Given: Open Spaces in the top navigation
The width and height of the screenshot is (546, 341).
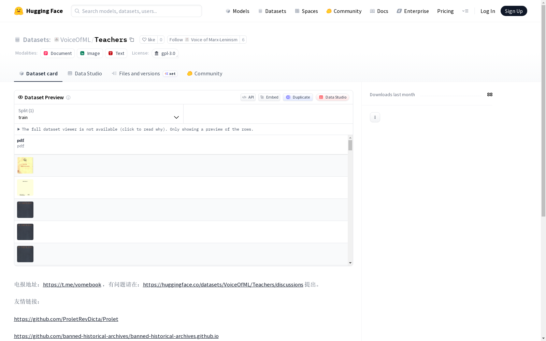Looking at the screenshot, I should [306, 11].
